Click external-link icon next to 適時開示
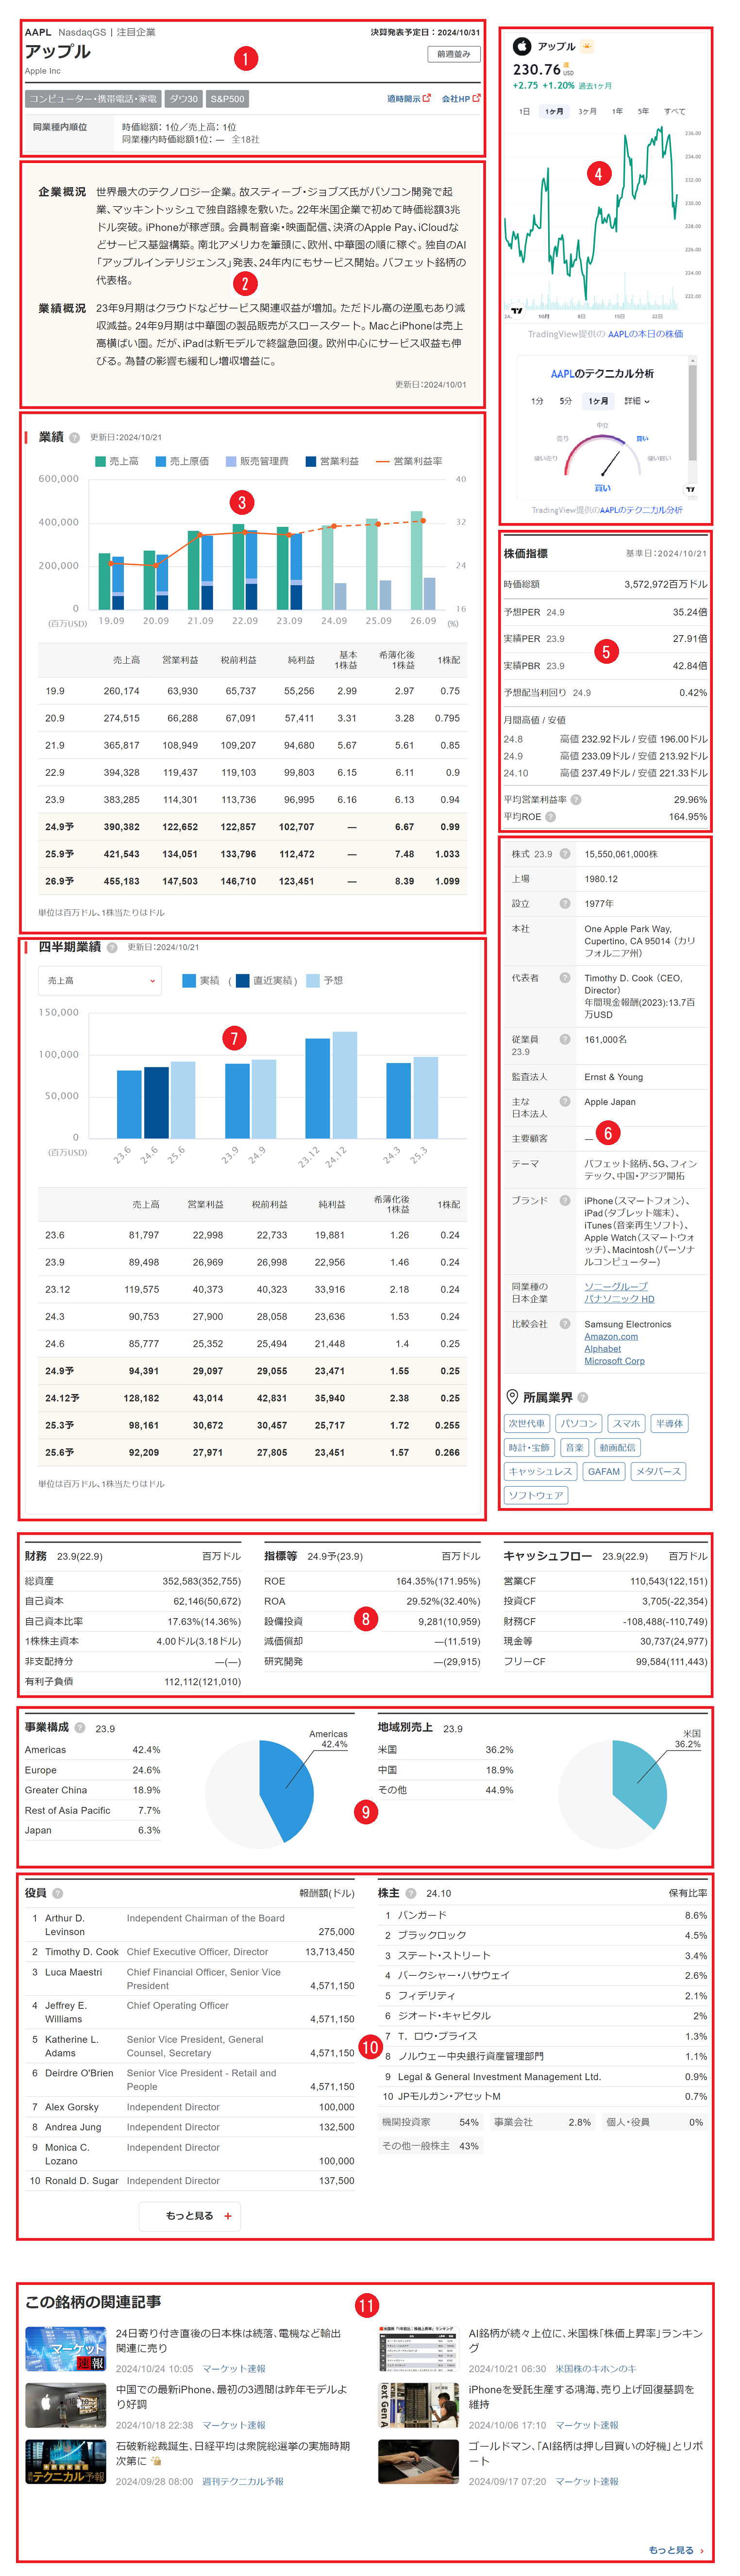This screenshot has width=740, height=2576. click(428, 98)
